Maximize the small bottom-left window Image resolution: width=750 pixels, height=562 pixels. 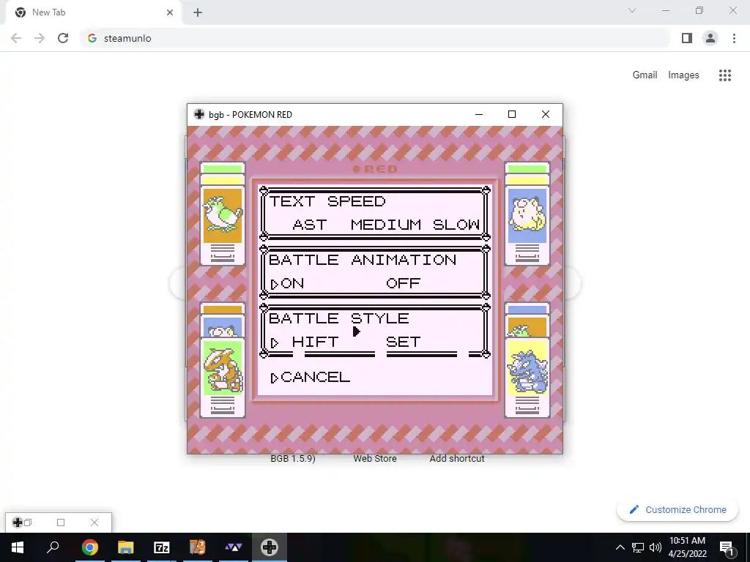click(61, 522)
